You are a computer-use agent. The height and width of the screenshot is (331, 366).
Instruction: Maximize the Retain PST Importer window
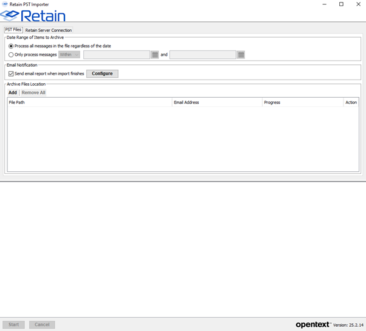pos(341,4)
